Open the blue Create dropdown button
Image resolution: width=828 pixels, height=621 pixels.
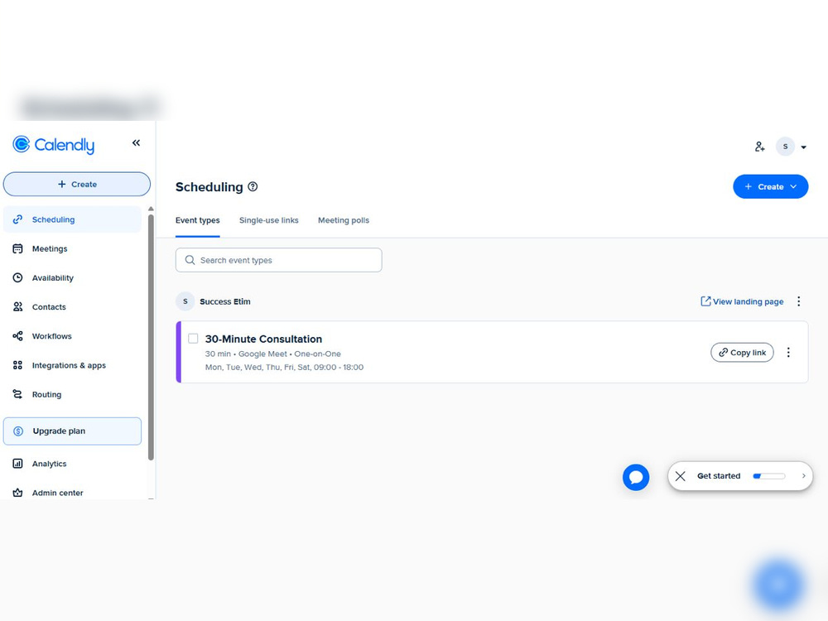(770, 186)
